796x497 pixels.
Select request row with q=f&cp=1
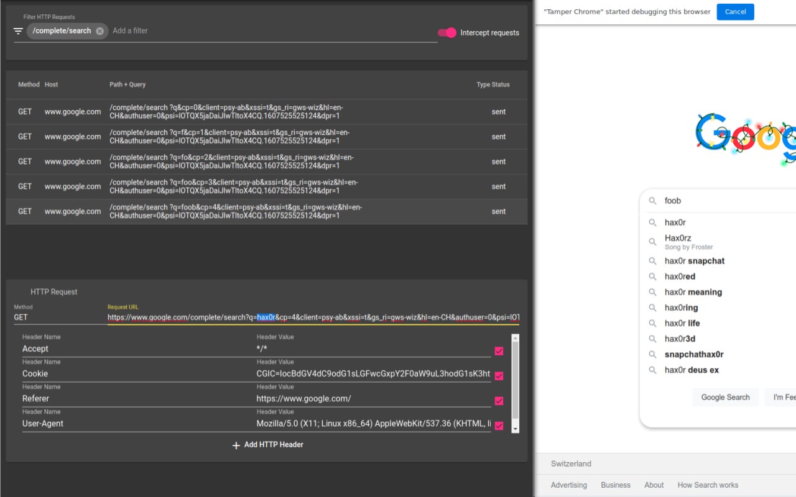pyautogui.click(x=266, y=137)
